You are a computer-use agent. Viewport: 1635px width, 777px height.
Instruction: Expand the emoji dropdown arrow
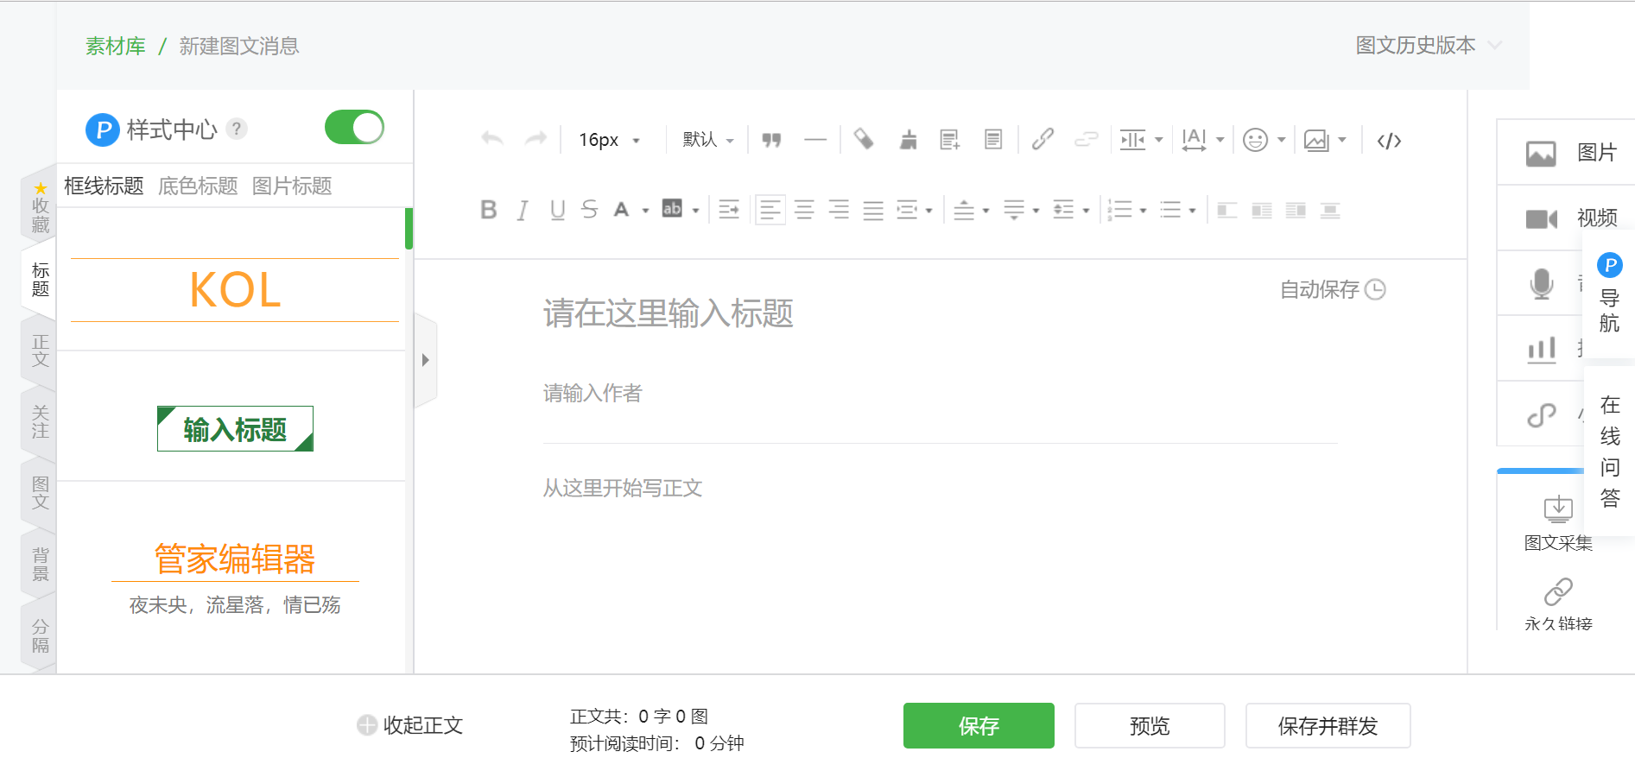(1281, 140)
